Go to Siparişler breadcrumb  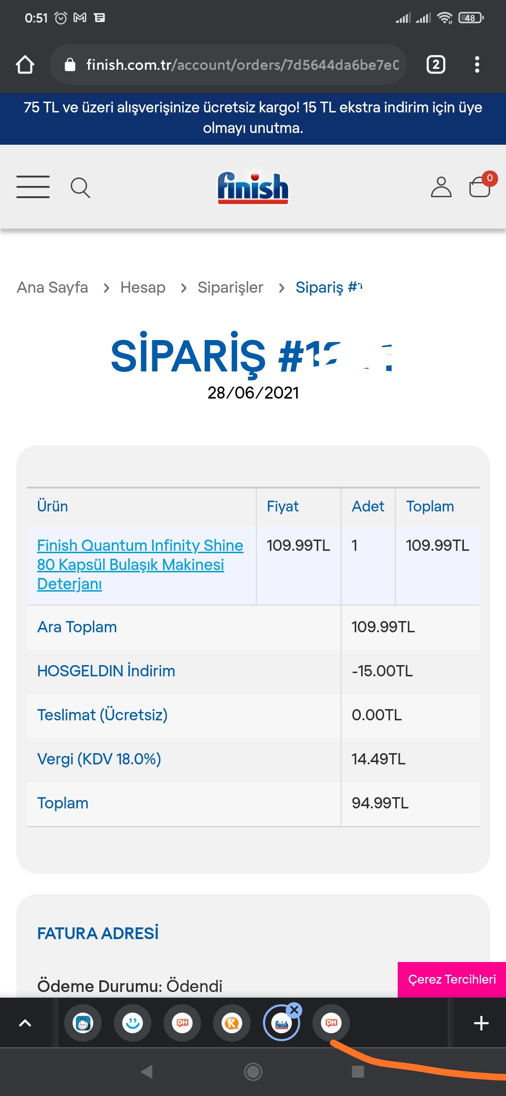[231, 287]
